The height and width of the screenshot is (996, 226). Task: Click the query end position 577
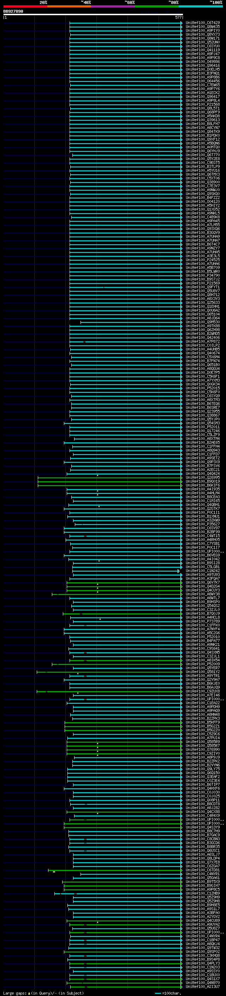coord(178,17)
